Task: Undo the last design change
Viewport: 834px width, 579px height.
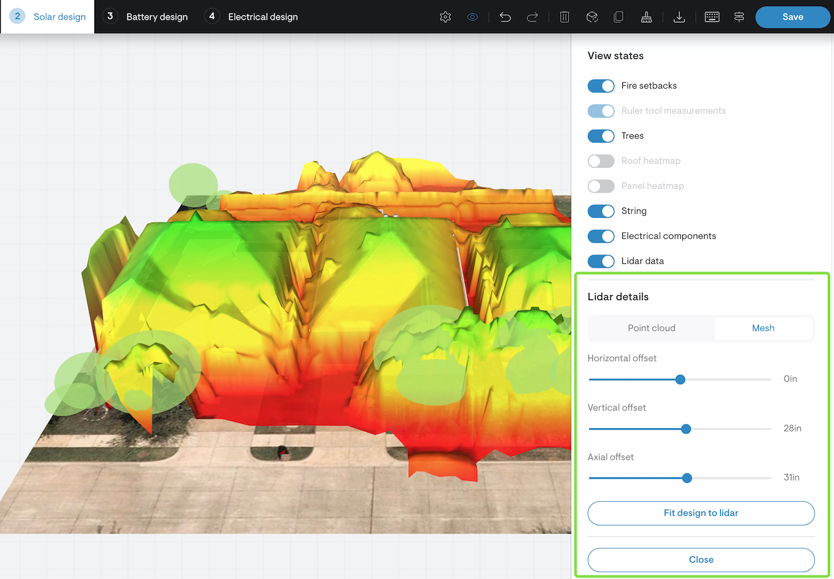Action: 505,17
